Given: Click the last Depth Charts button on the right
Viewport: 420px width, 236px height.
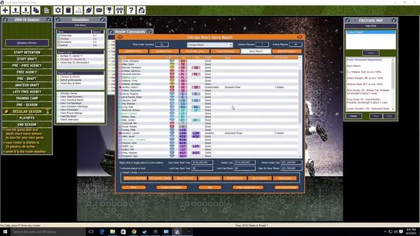Looking at the screenshot, I should coord(285,178).
